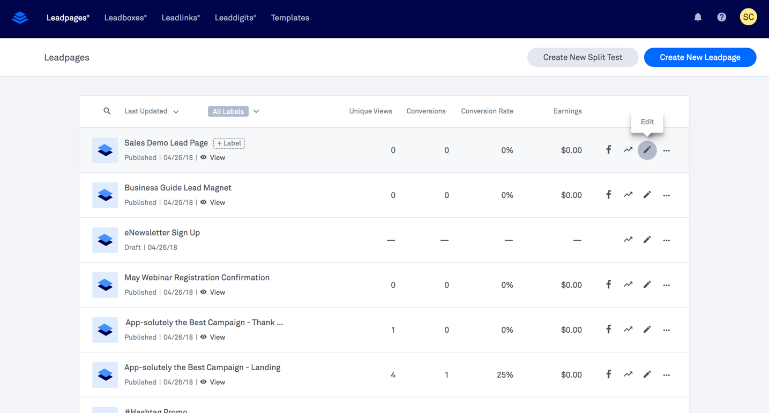
Task: Click the Conversions column header
Action: pyautogui.click(x=426, y=111)
